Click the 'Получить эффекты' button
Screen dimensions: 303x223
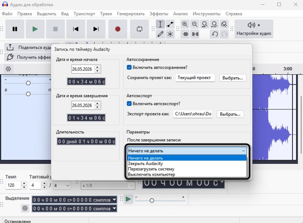[x=28, y=57]
